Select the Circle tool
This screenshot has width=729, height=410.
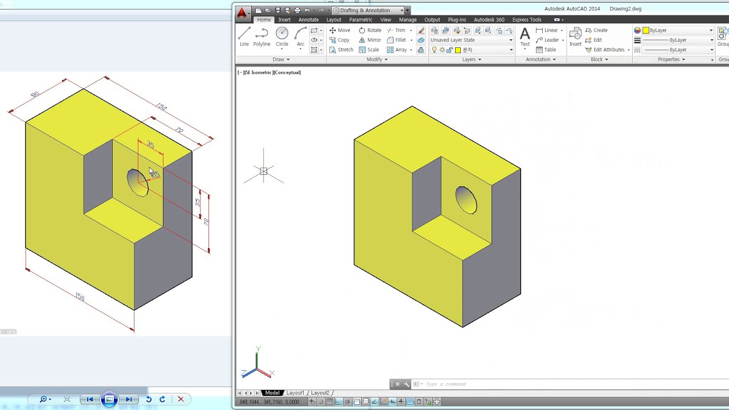[x=282, y=38]
